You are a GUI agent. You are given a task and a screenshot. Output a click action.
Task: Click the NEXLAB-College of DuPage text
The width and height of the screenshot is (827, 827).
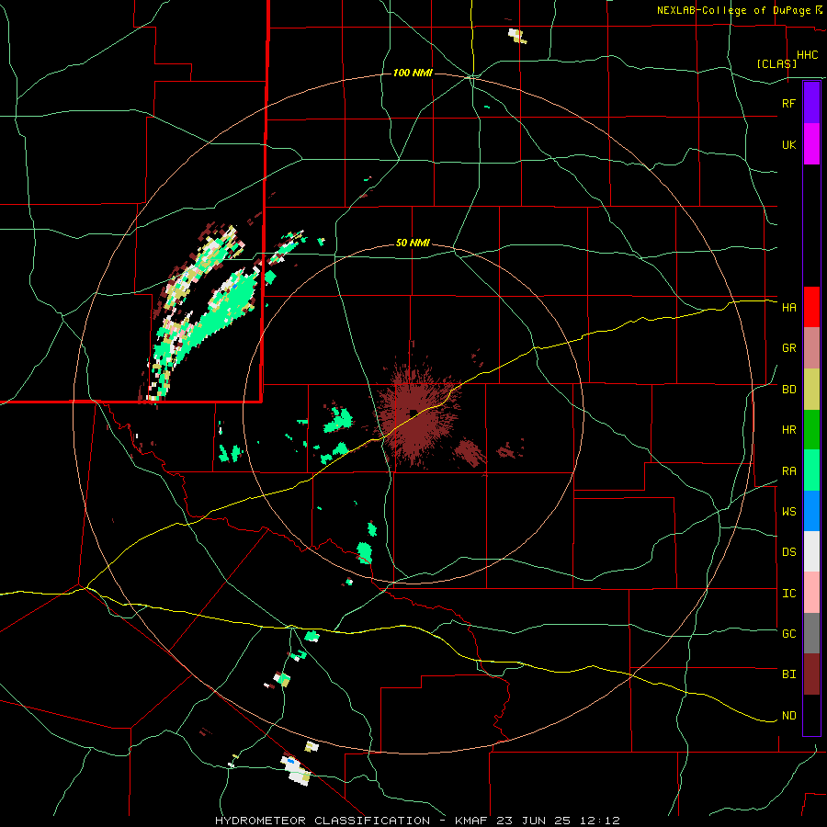point(734,10)
